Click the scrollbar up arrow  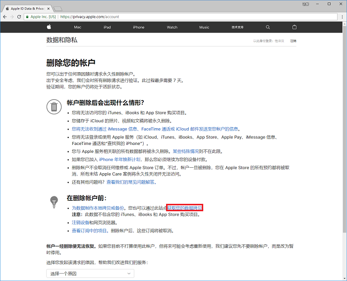345,24
